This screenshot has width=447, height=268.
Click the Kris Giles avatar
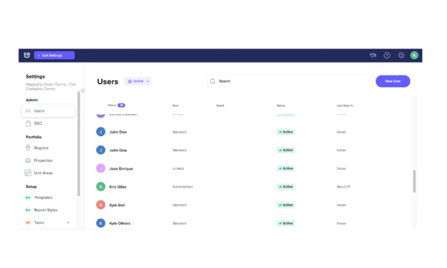tap(101, 186)
